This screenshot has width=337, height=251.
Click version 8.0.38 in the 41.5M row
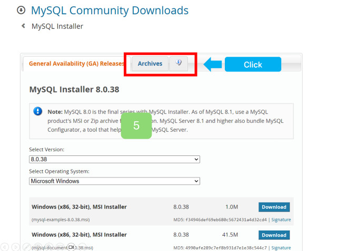coord(181,235)
